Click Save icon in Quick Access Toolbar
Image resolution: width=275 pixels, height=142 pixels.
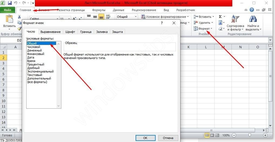click(x=10, y=3)
